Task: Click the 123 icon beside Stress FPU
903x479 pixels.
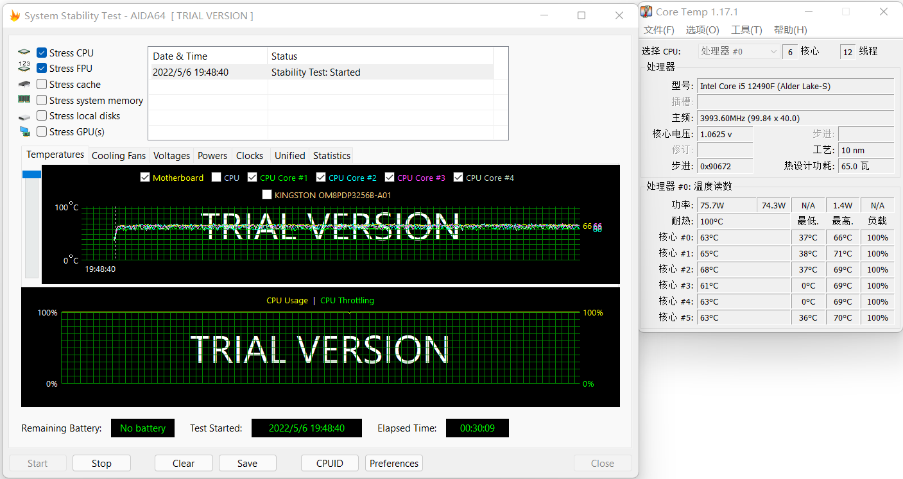Action: (x=24, y=67)
